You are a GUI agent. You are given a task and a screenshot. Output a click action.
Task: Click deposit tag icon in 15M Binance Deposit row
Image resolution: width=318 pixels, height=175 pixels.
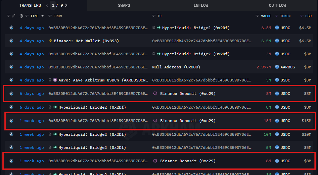click(155, 120)
